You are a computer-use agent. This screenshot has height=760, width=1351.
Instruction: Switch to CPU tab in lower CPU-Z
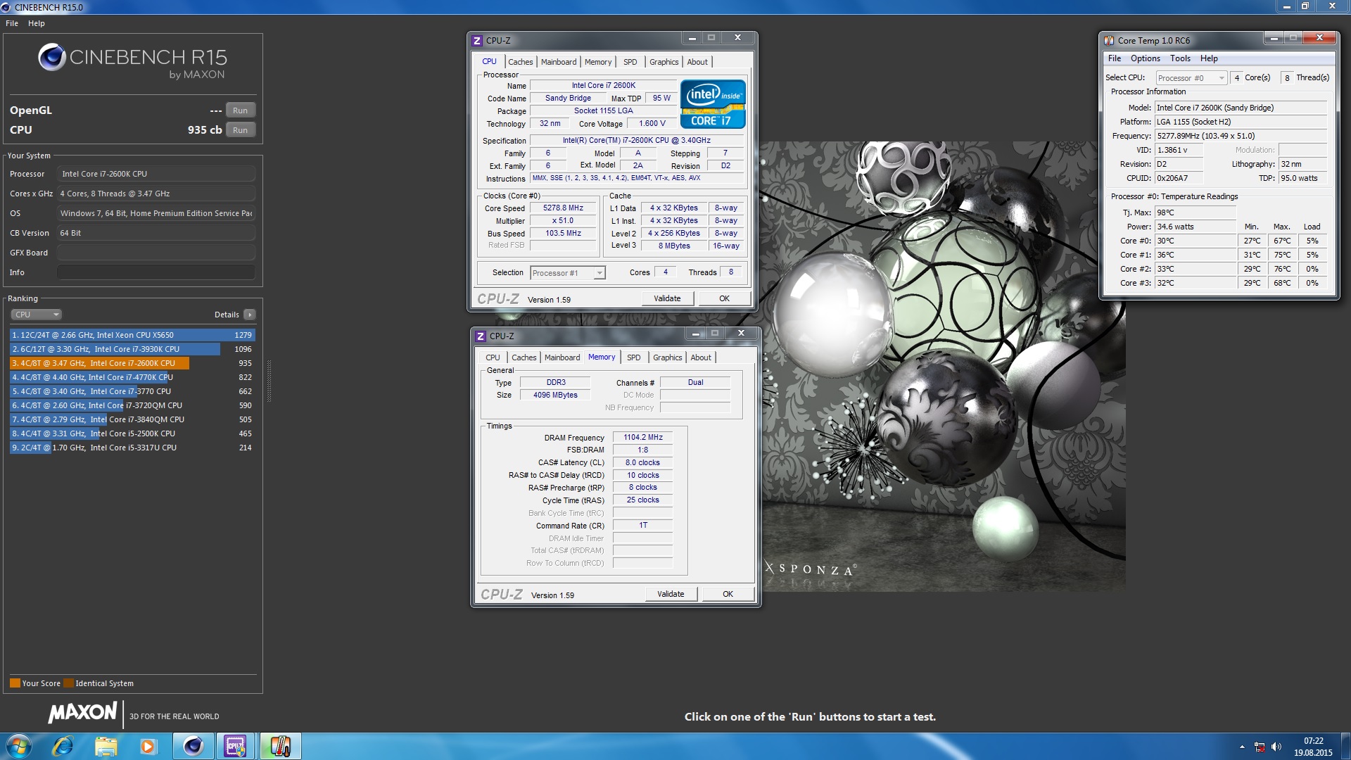tap(493, 357)
